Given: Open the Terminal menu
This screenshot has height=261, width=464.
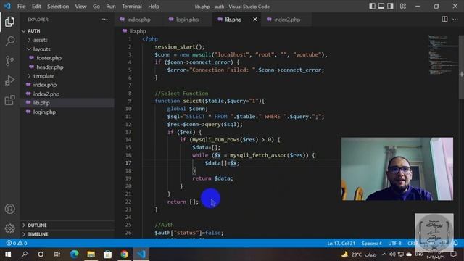Looking at the screenshot, I should coord(132,7).
